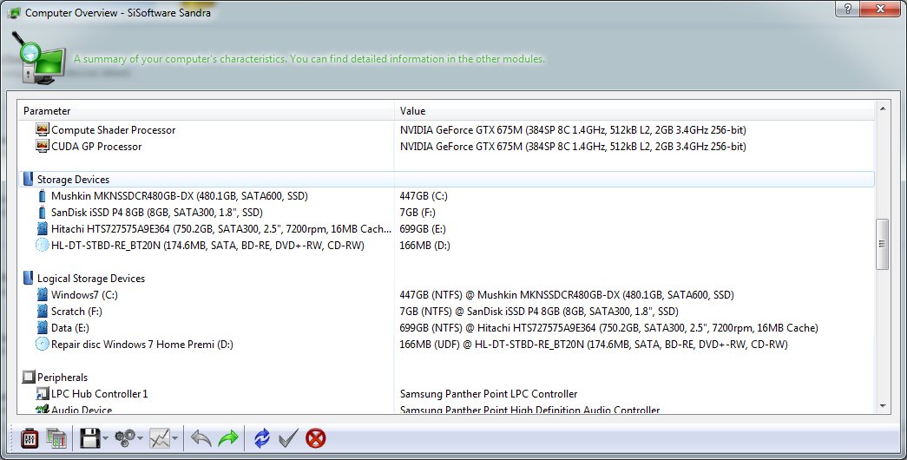Image resolution: width=907 pixels, height=460 pixels.
Task: Click the Compute Shader Processor icon
Action: pyautogui.click(x=42, y=129)
